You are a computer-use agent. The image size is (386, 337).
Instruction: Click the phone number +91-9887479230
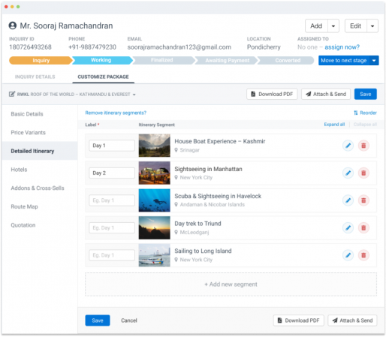coord(92,47)
